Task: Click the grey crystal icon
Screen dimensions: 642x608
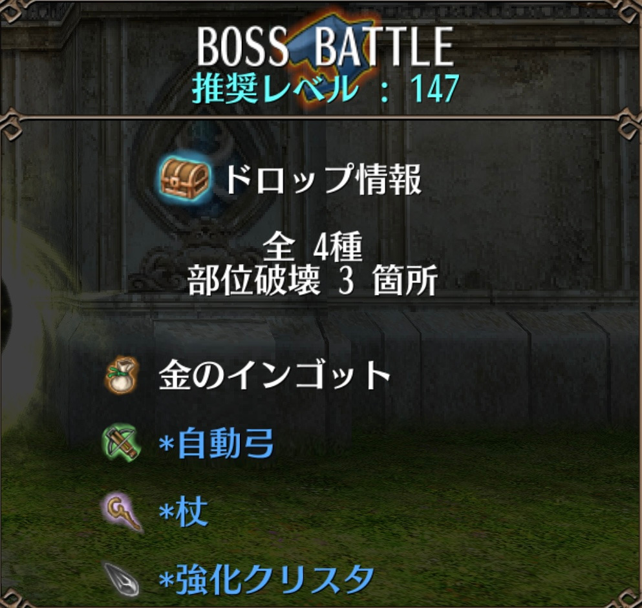Action: 122,579
